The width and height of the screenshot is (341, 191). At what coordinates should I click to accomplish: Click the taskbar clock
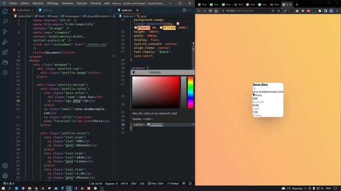(328, 188)
